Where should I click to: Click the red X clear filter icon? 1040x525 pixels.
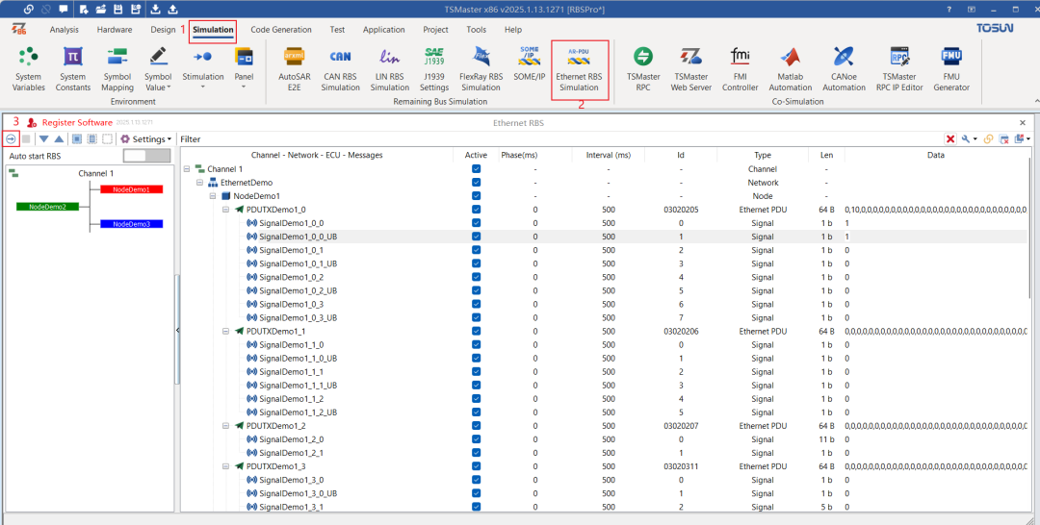pyautogui.click(x=950, y=139)
